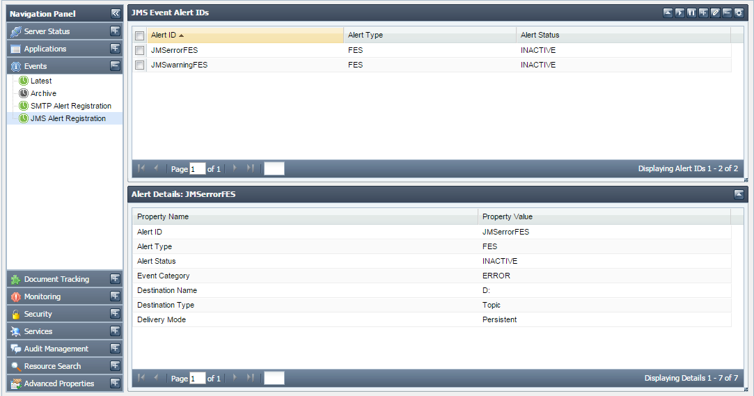This screenshot has width=754, height=396.
Task: Expand the Monitoring section
Action: tap(115, 296)
